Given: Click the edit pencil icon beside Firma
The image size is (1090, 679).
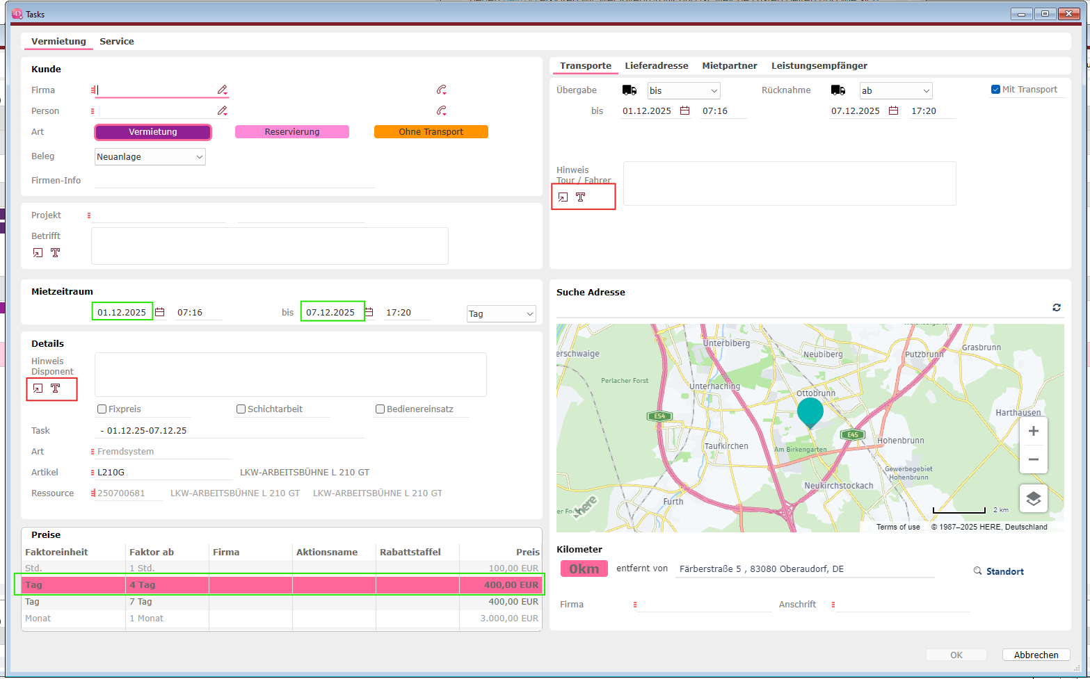Looking at the screenshot, I should [x=223, y=90].
